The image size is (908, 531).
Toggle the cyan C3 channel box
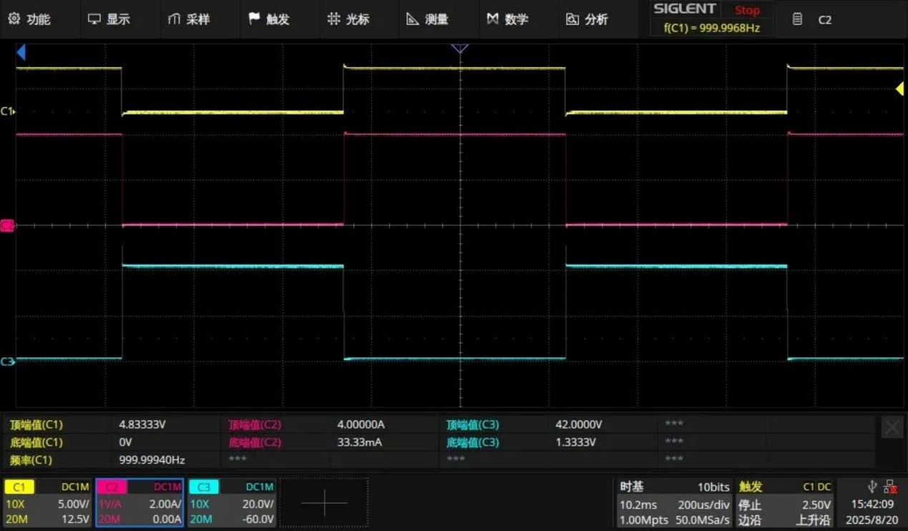click(232, 502)
